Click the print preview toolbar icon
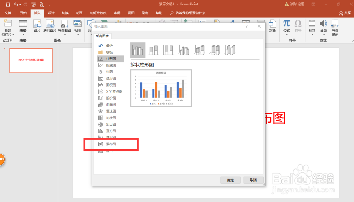The height and width of the screenshot is (202, 354). click(41, 4)
